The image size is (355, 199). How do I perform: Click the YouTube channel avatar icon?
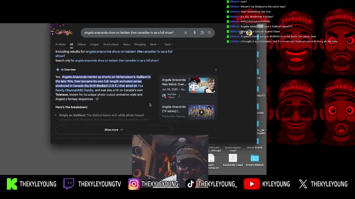(164, 96)
